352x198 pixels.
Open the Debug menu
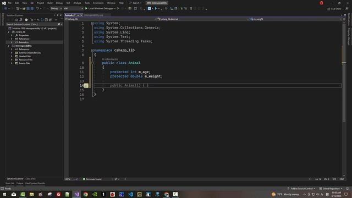tap(59, 3)
